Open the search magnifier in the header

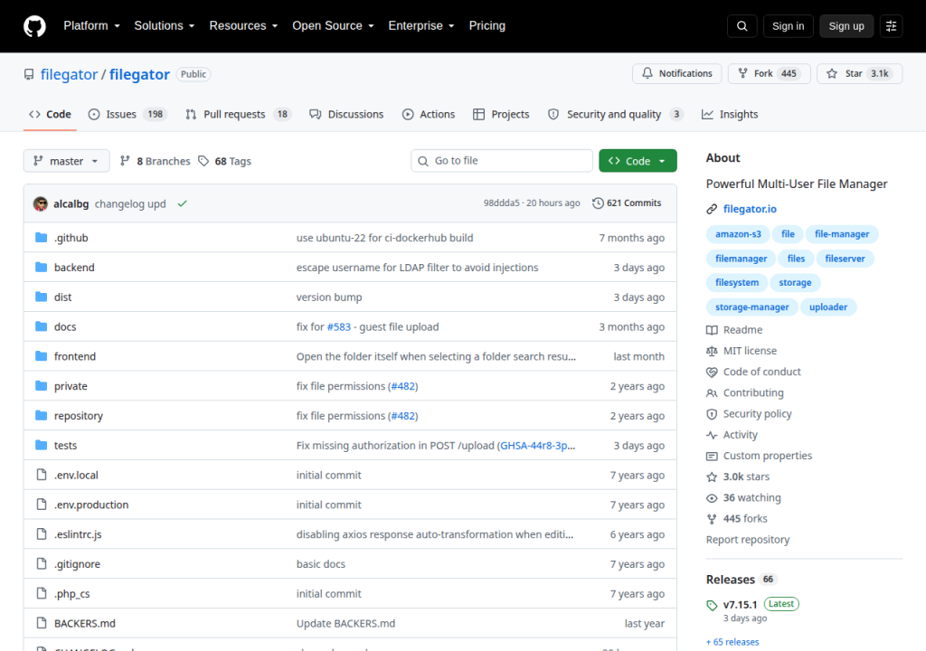742,26
